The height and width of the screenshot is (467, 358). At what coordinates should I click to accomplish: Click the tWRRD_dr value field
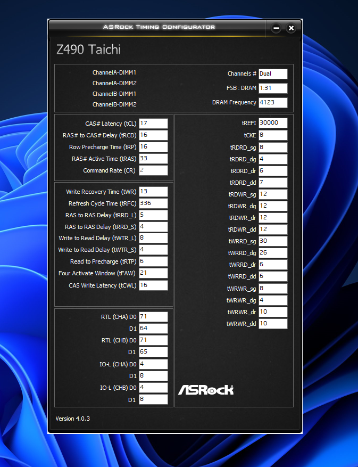(x=273, y=265)
